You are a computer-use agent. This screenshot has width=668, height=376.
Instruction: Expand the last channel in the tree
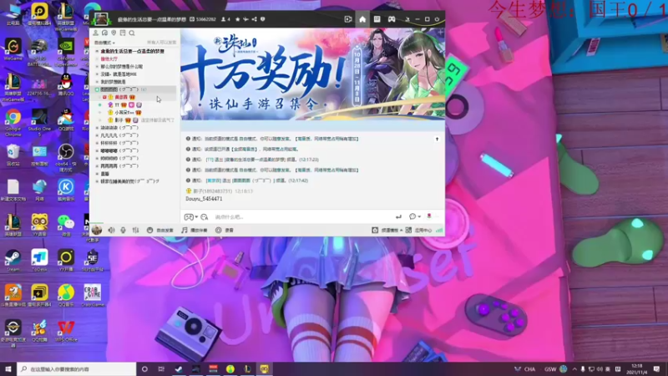tap(97, 181)
